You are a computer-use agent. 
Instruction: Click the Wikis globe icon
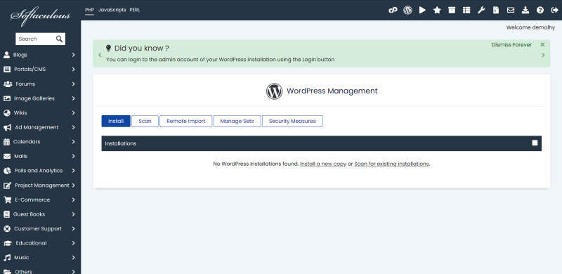[x=7, y=112]
